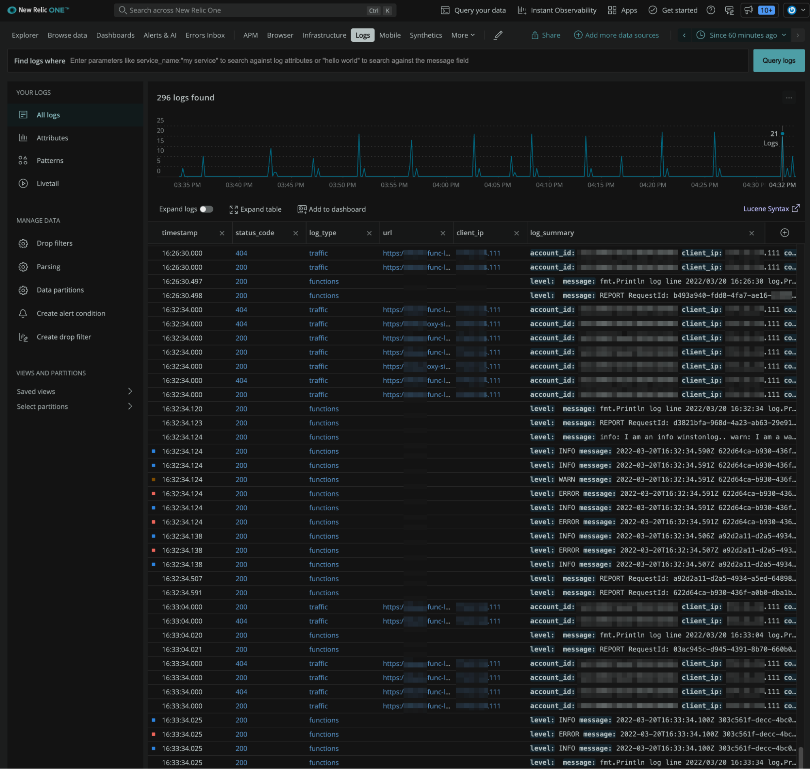Open the Drop filters settings
This screenshot has width=810, height=769.
click(x=54, y=243)
